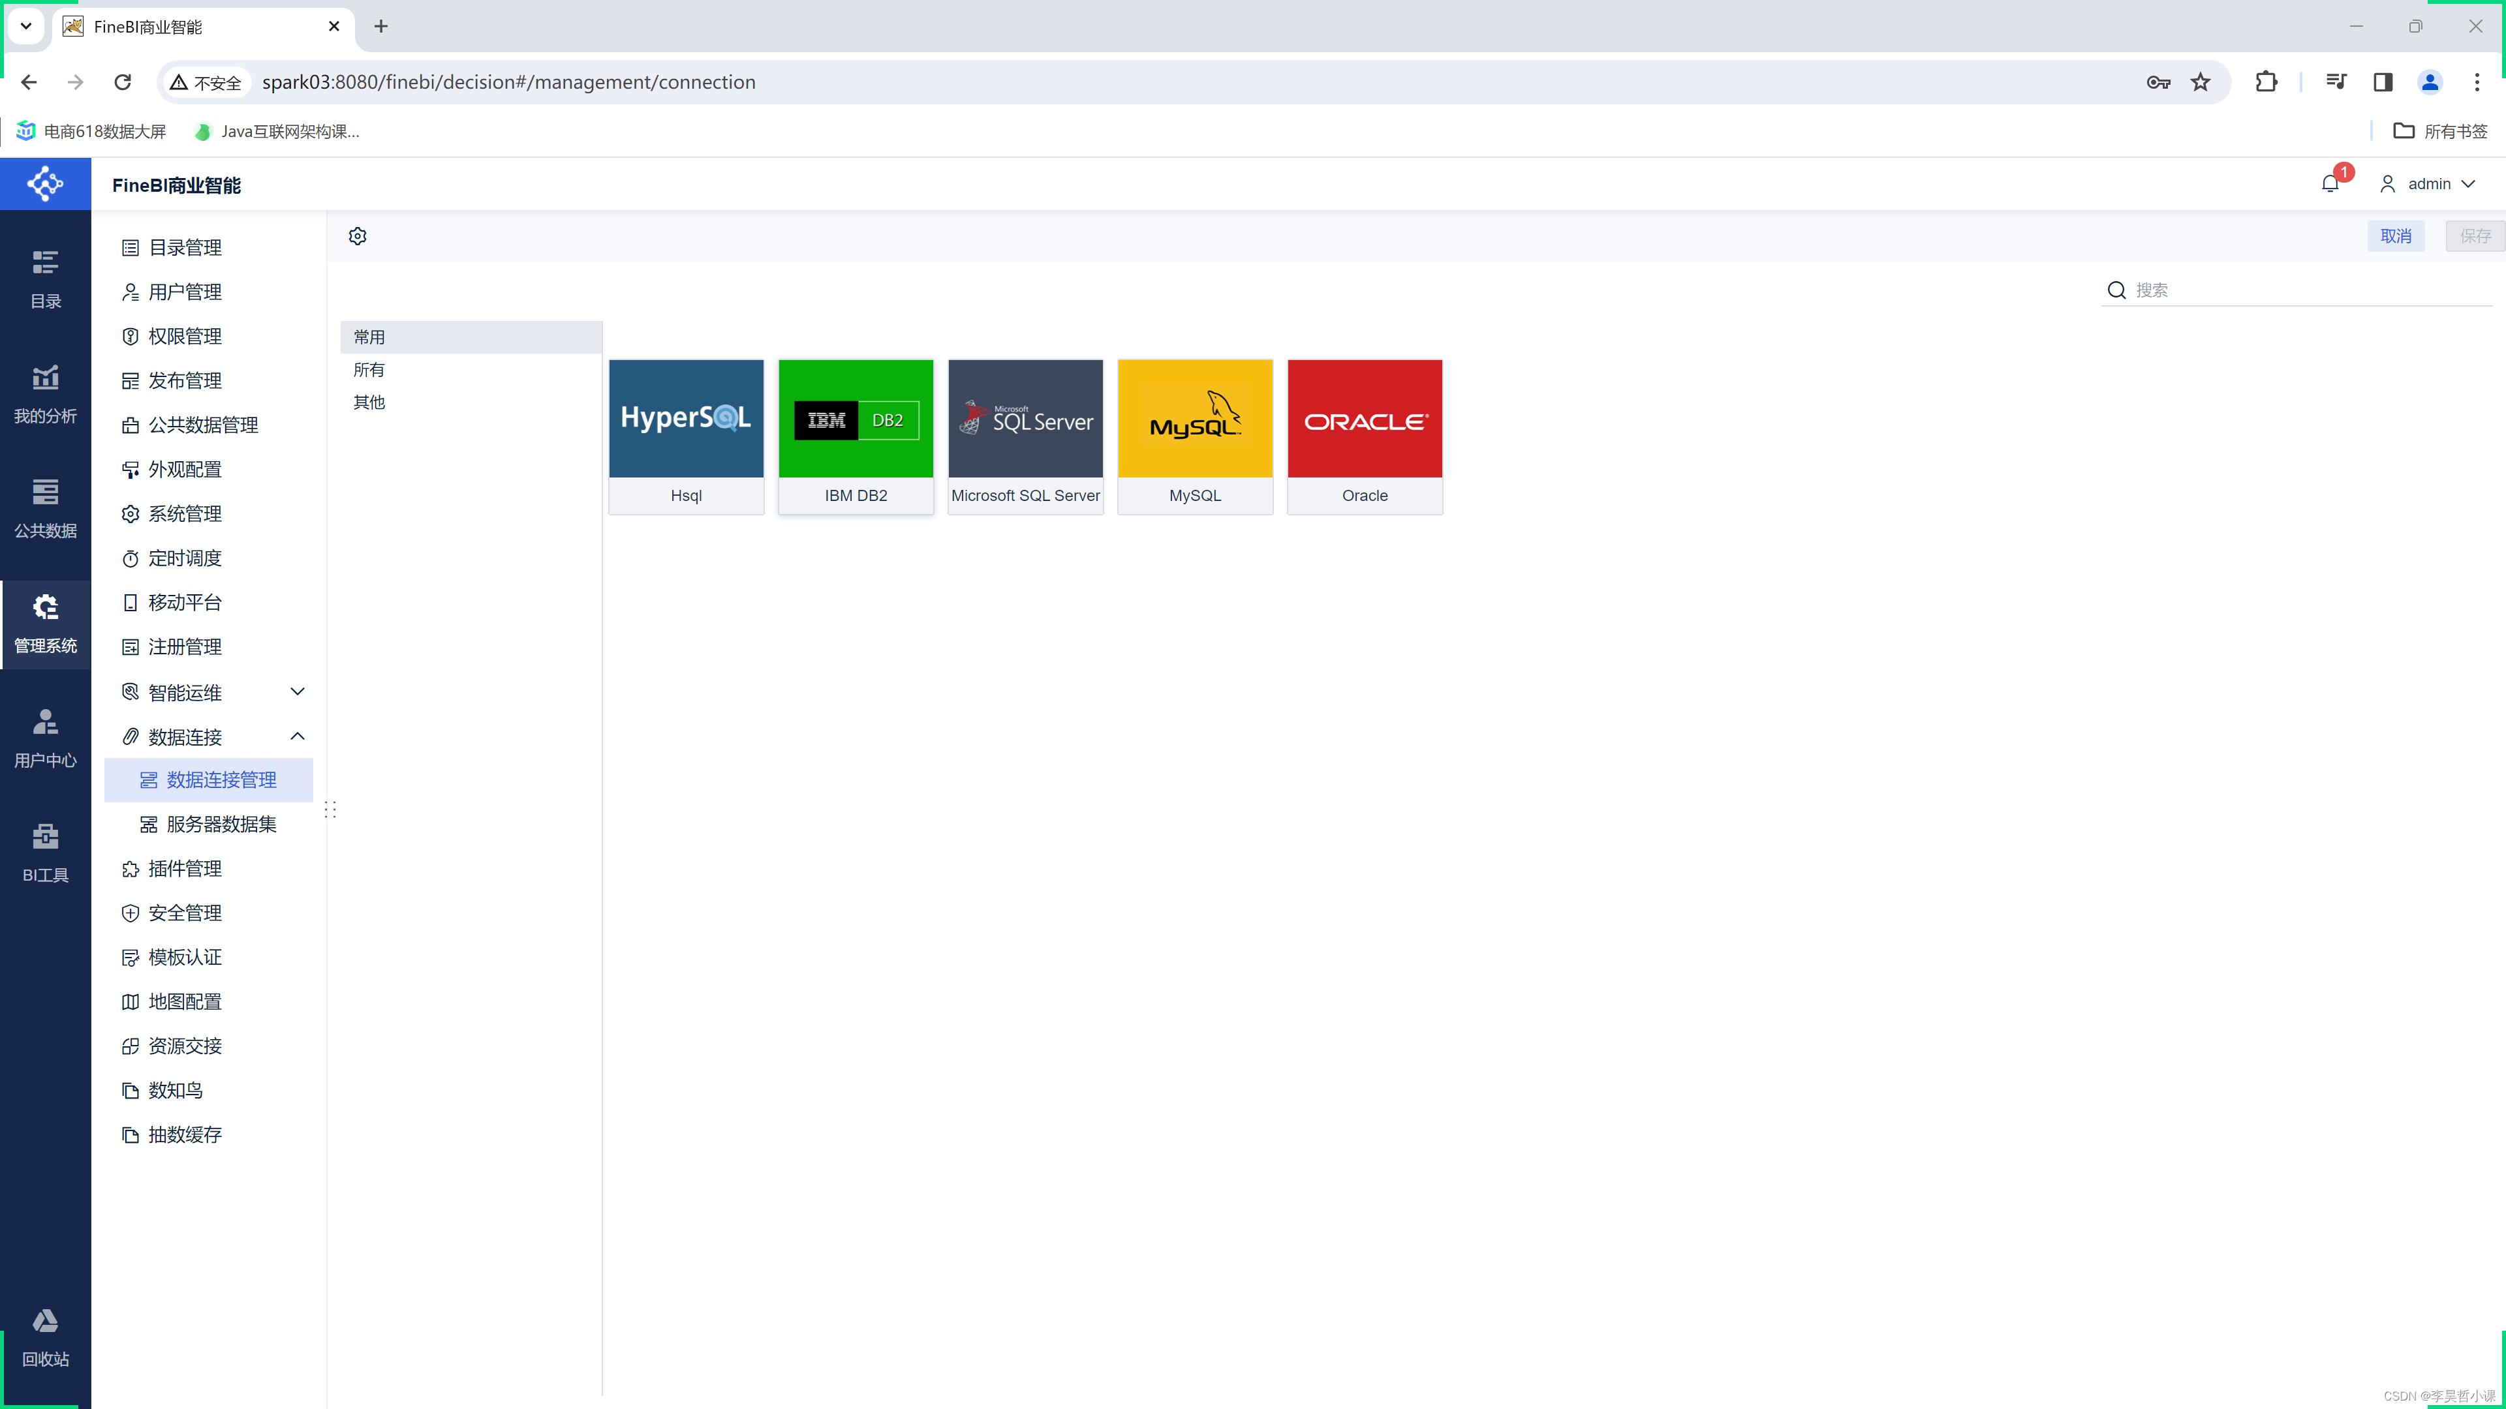The image size is (2506, 1409).
Task: Choose the IBM DB2 connection tile
Action: 855,436
